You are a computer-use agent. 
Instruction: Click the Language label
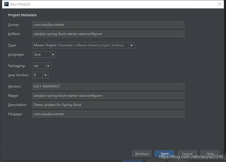pyautogui.click(x=16, y=54)
